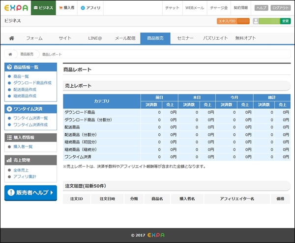This screenshot has width=295, height=243.
Task: Open the メール配信 tab
Action: (x=125, y=38)
